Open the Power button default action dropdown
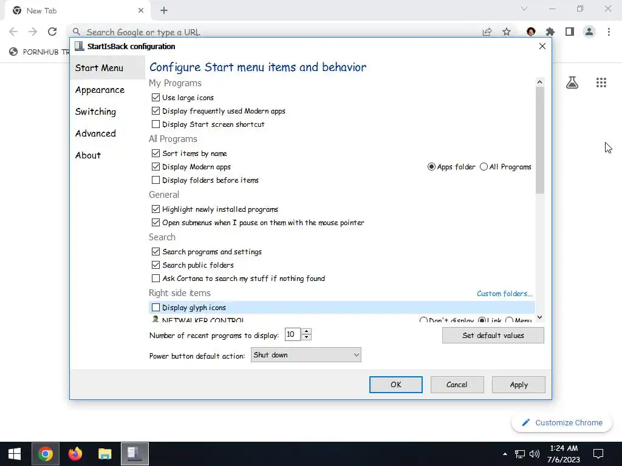The height and width of the screenshot is (466, 622). point(306,355)
